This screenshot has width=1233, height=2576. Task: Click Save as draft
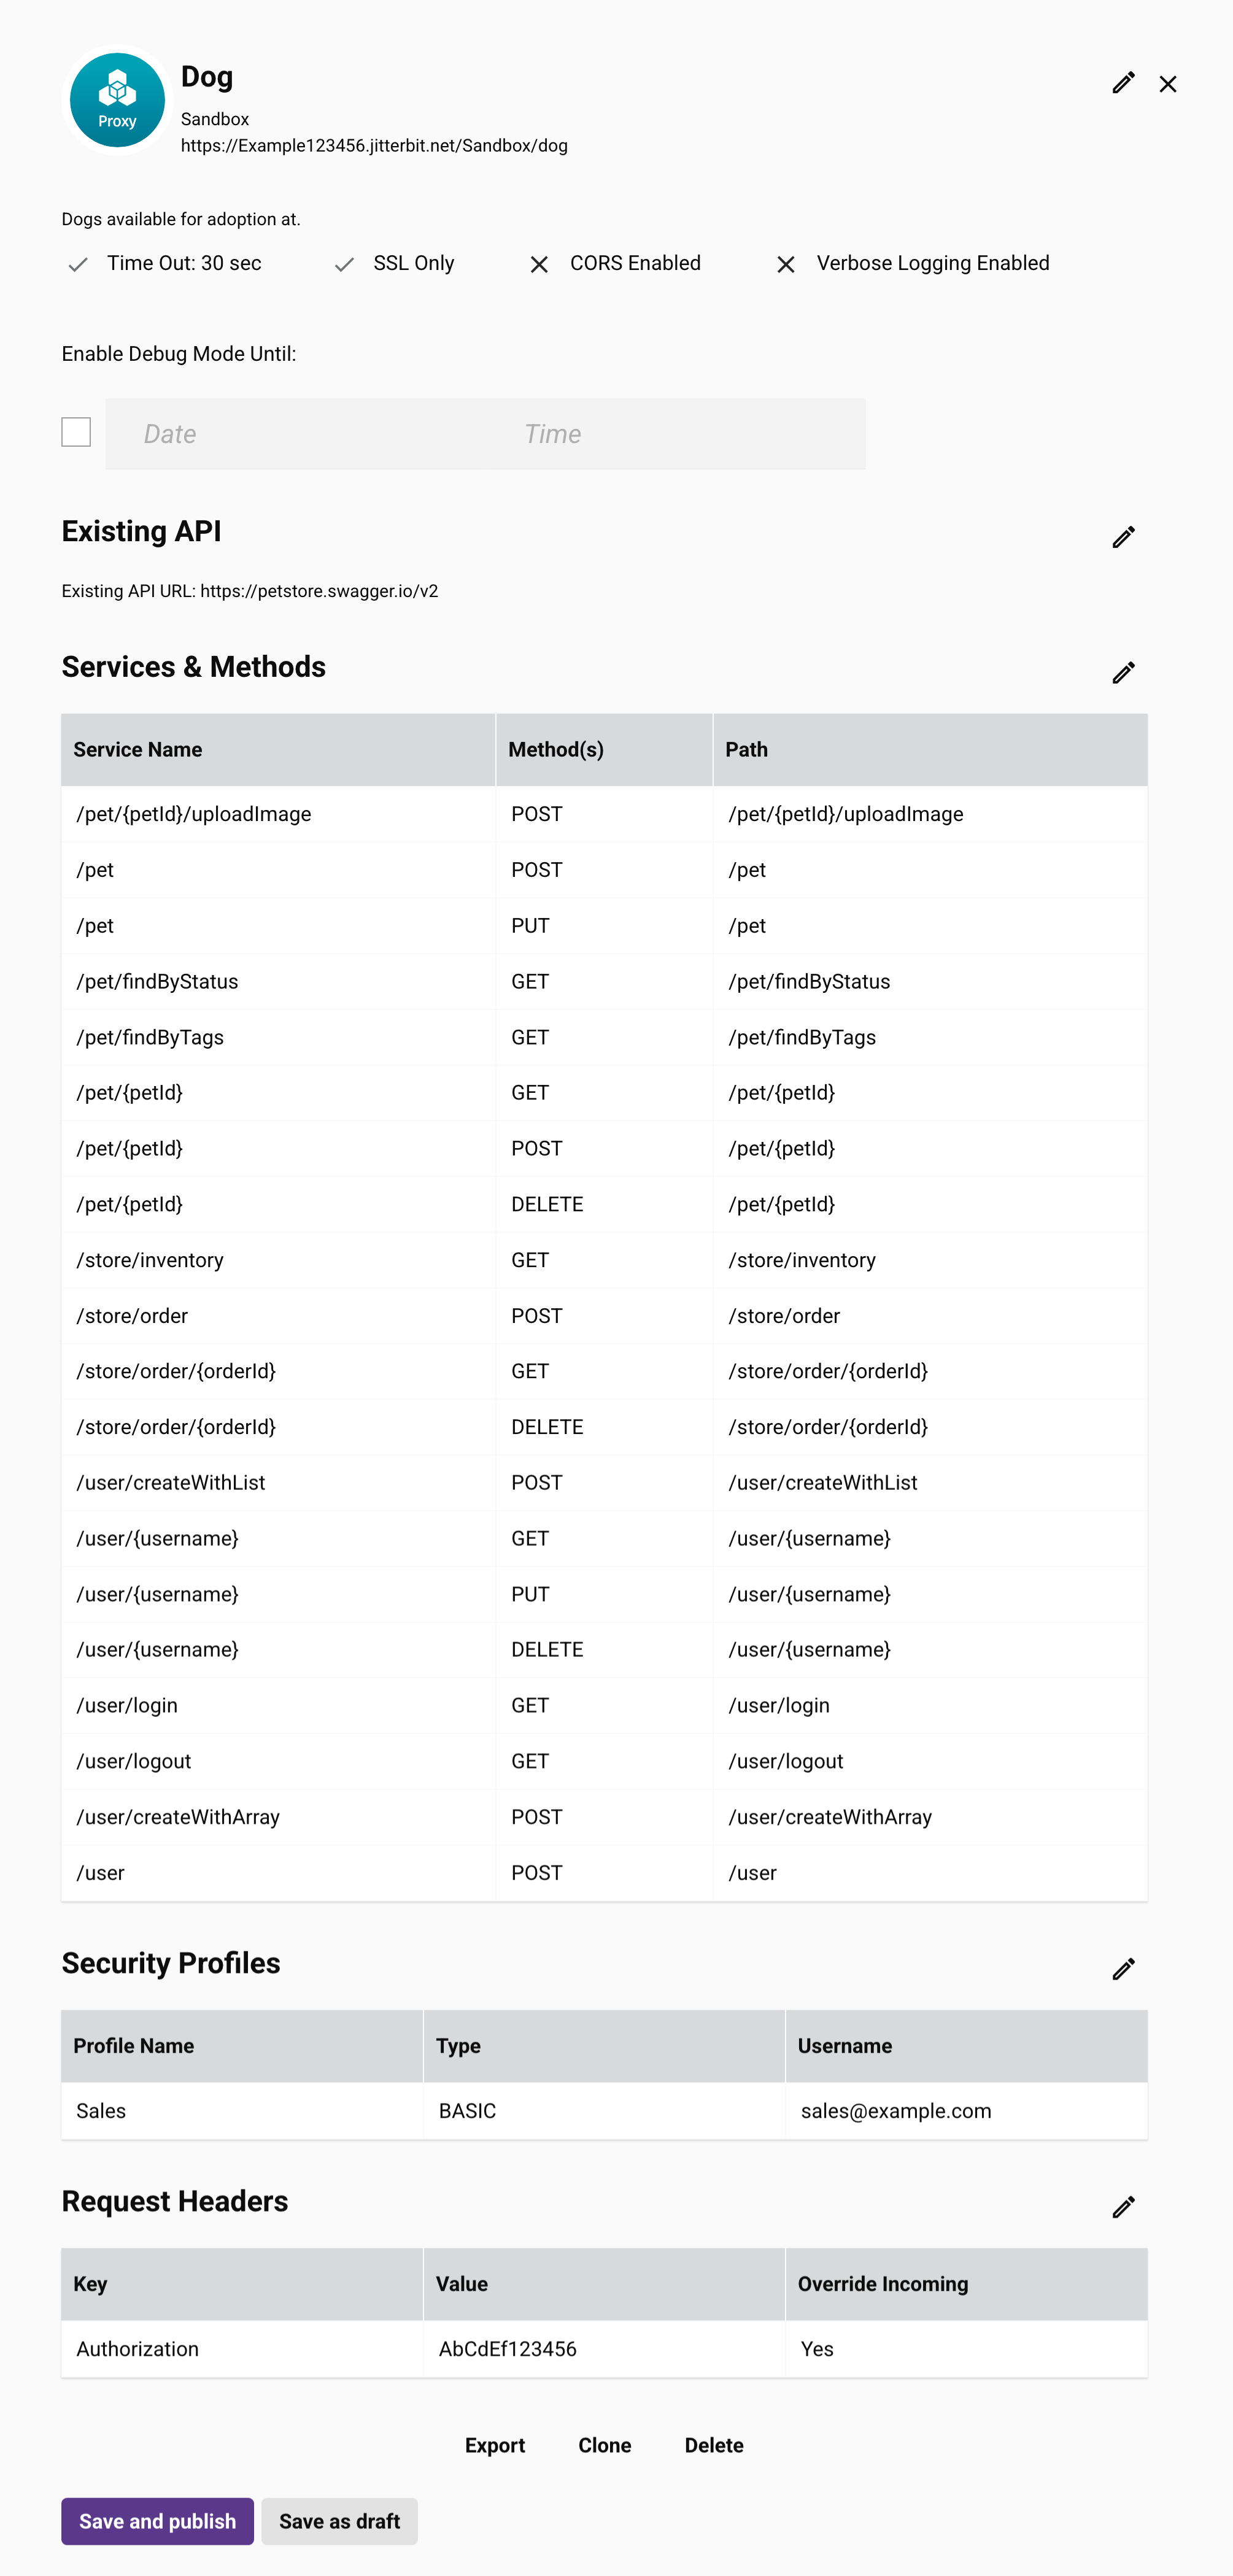click(339, 2521)
